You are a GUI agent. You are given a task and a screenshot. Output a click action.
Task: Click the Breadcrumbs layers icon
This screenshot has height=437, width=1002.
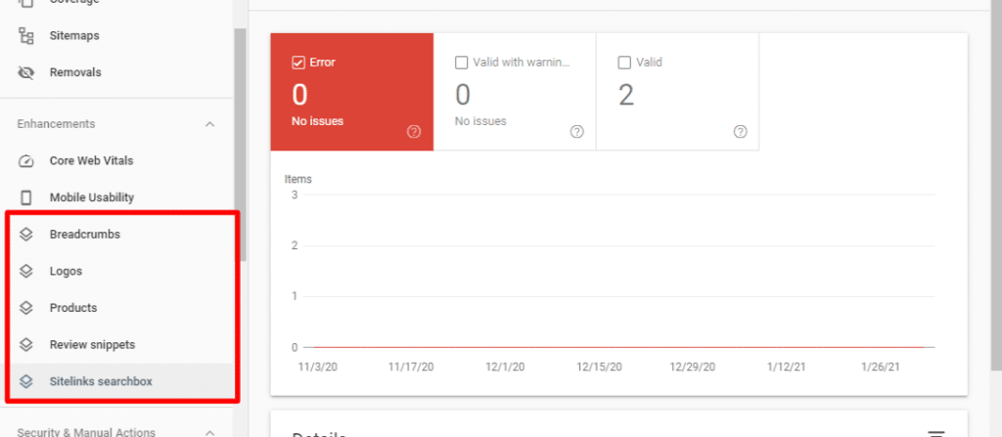click(25, 235)
